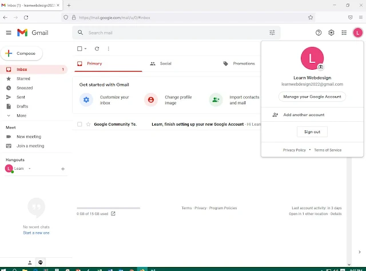The height and width of the screenshot is (271, 366).
Task: Open the Privacy Policy link
Action: pos(294,150)
